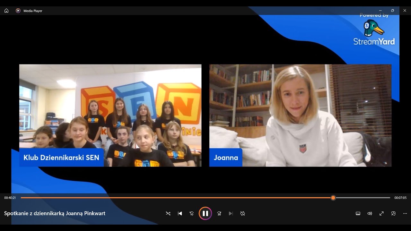Minimize the Media Player window
Viewport: 411px width, 231px height.
pos(380,11)
